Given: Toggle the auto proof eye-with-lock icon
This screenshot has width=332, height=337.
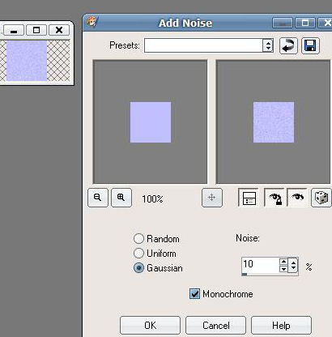Looking at the screenshot, I should coord(274,198).
